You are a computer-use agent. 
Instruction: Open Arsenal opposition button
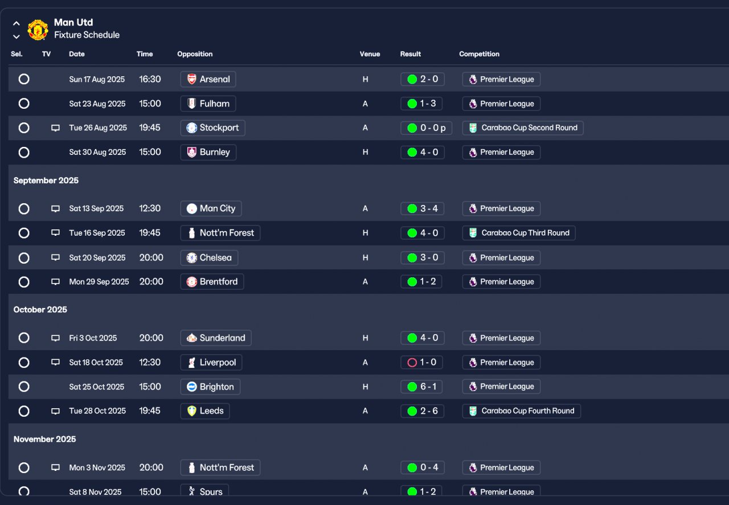[x=208, y=79]
